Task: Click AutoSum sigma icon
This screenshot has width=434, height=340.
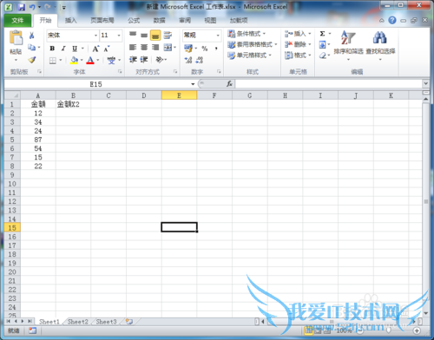Action: [x=322, y=34]
